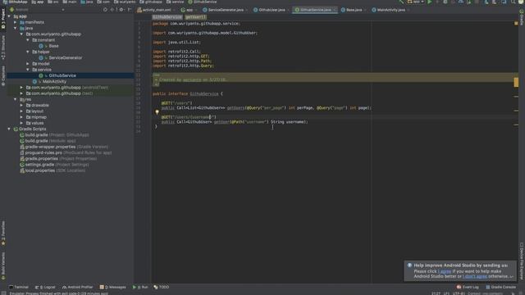This screenshot has height=295, width=525.
Task: Switch to the MainActivity.java tab
Action: tap(390, 10)
